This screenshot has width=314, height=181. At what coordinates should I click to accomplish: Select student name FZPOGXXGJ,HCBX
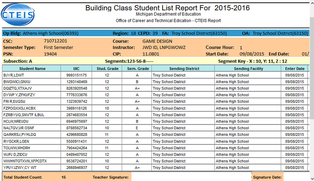click(19, 108)
